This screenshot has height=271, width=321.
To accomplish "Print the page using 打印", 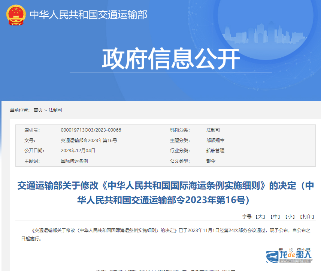I will click(x=306, y=217).
